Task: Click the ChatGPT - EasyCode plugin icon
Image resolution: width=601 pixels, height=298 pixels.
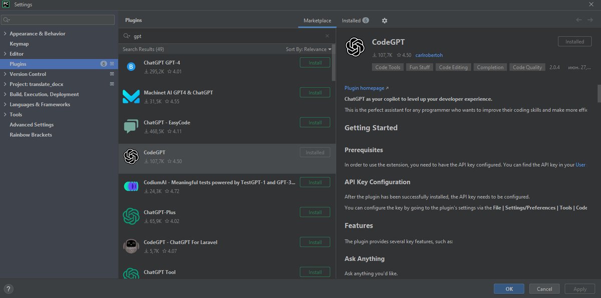Action: tap(131, 126)
